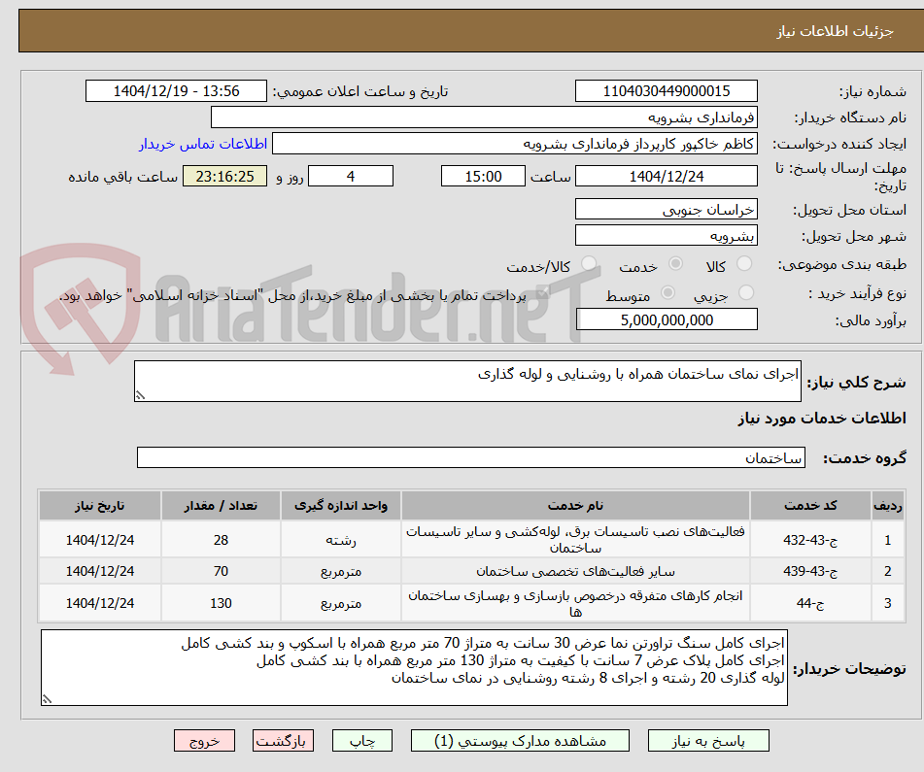Click the quantity cell 28
This screenshot has width=924, height=772.
click(x=221, y=539)
